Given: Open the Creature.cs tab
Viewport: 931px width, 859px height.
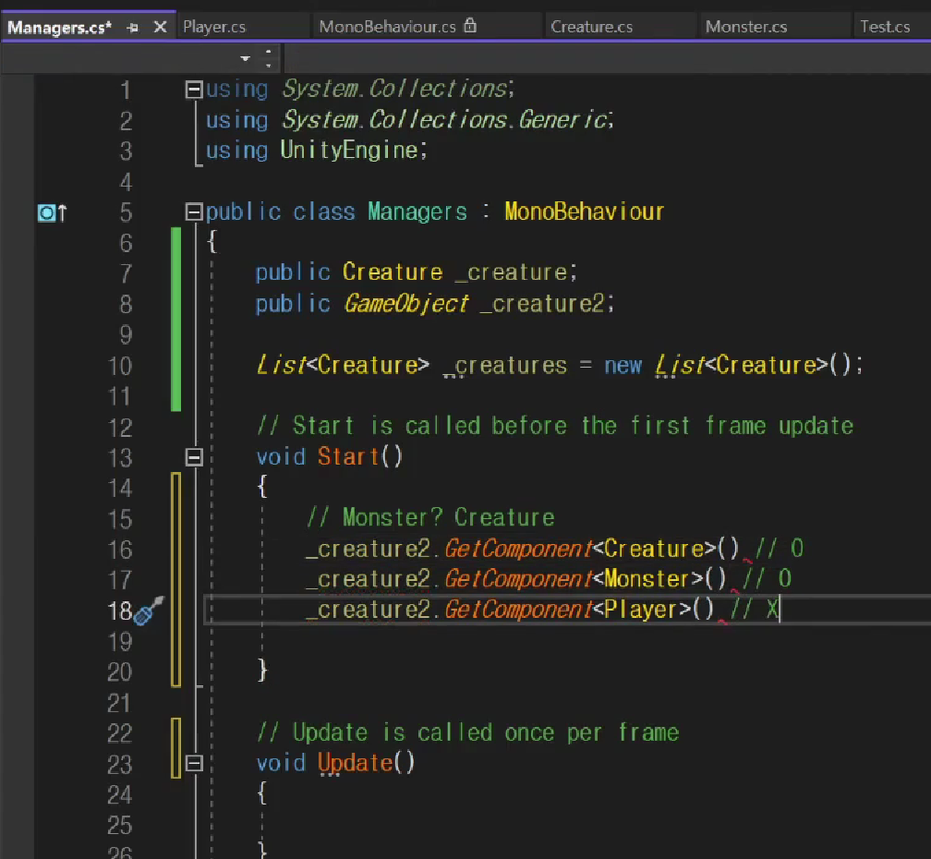Looking at the screenshot, I should coord(591,27).
